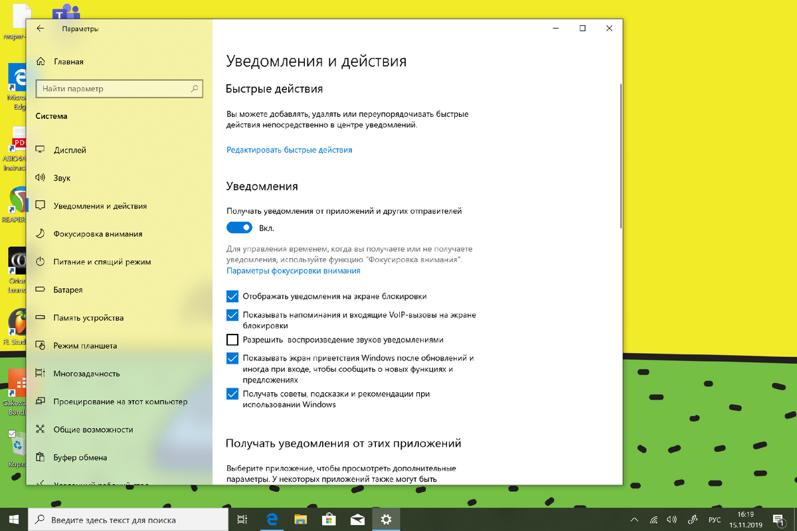
Task: Click the Буфер обмена icon
Action: (x=40, y=457)
